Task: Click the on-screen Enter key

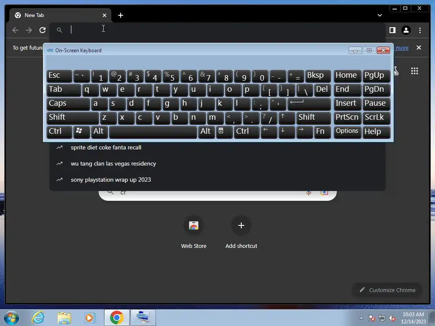Action: 309,104
